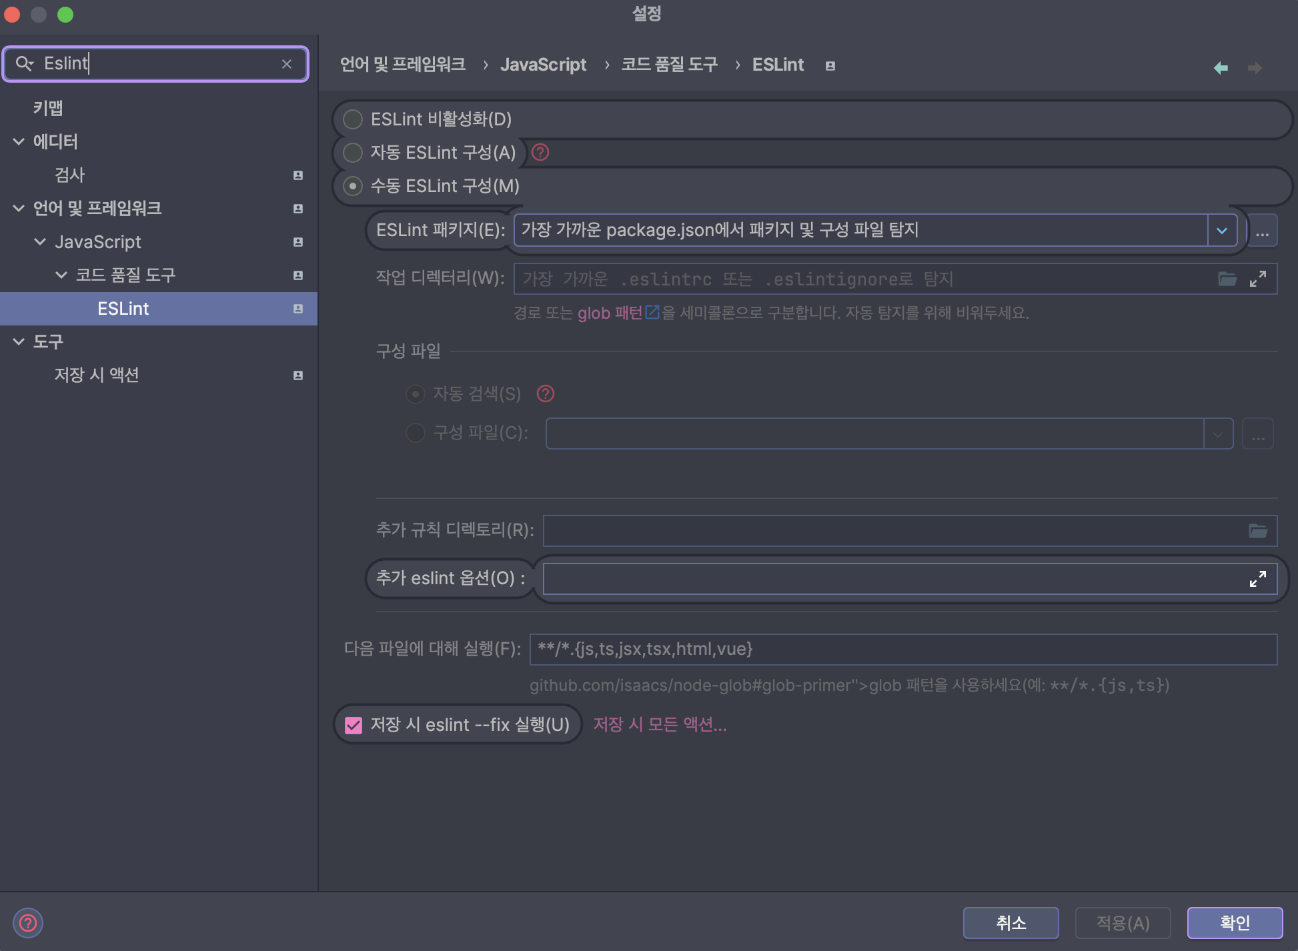1298x951 pixels.
Task: Select 저장 시 액션 in the settings tree
Action: coord(97,375)
